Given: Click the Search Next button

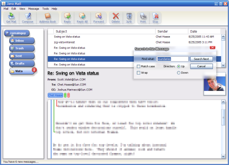Looking at the screenshot, I should [x=202, y=59].
